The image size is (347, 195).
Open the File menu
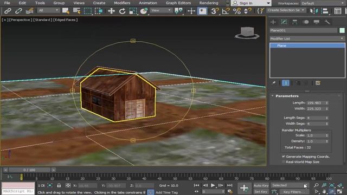pyautogui.click(x=7, y=3)
